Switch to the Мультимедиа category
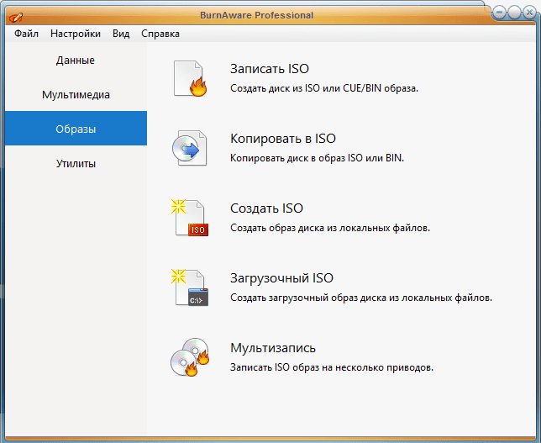This screenshot has height=443, width=541. point(76,94)
